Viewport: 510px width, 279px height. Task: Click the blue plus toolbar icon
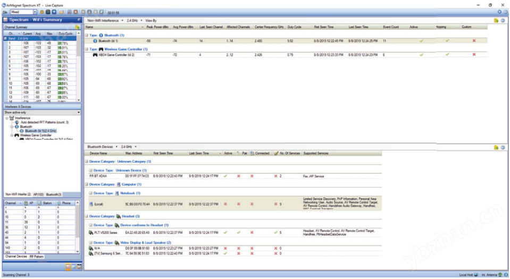point(54,12)
